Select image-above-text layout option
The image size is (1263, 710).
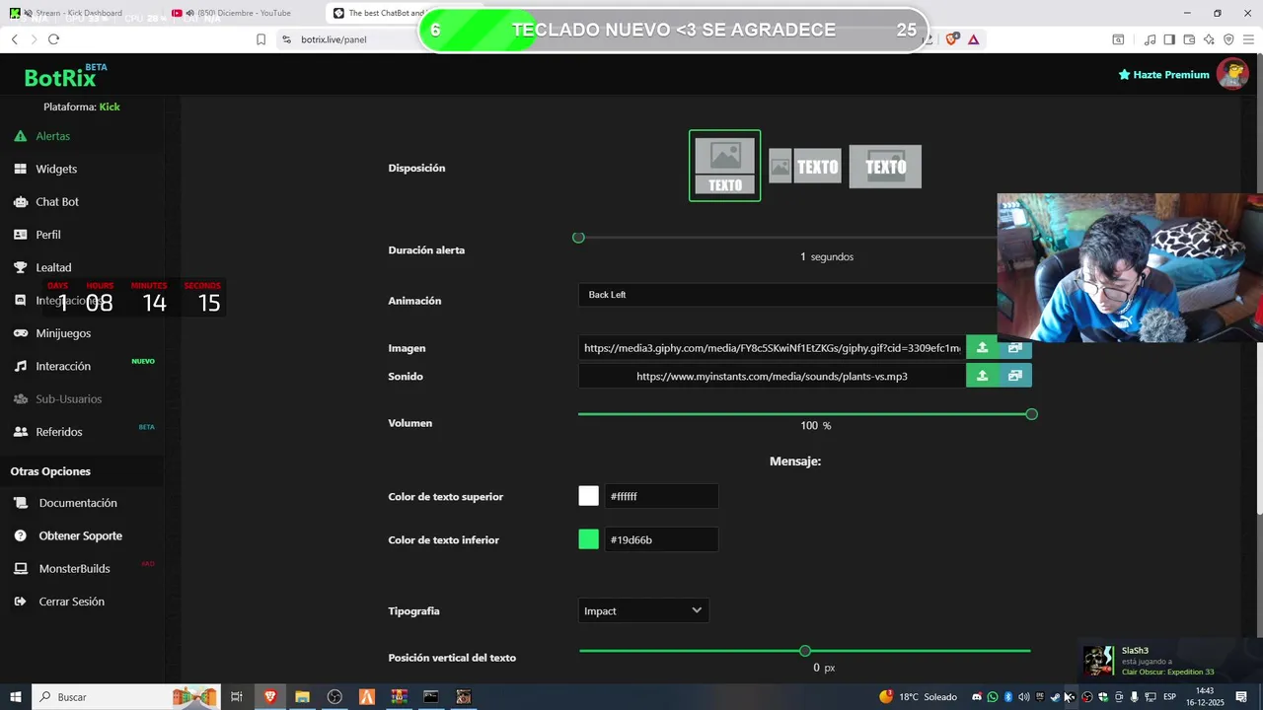pos(724,166)
